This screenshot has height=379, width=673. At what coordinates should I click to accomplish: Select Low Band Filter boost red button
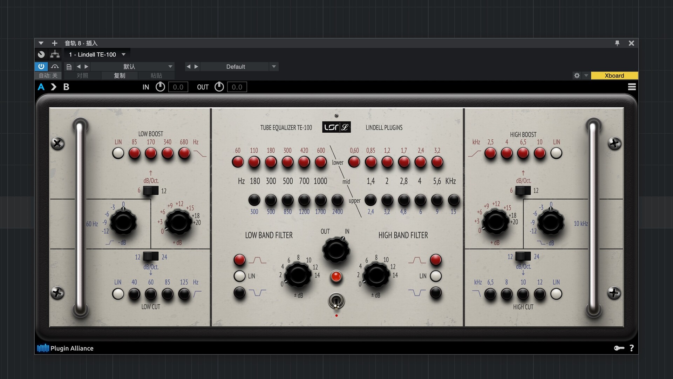pos(239,260)
